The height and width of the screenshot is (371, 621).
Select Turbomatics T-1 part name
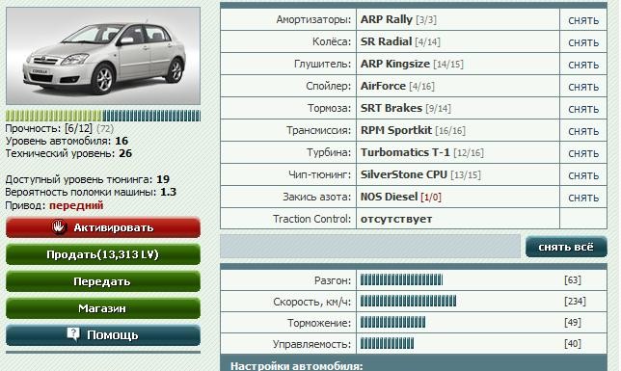[405, 152]
